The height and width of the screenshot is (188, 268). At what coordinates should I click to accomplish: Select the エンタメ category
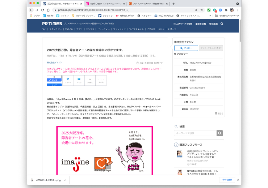pyautogui.click(x=90, y=29)
